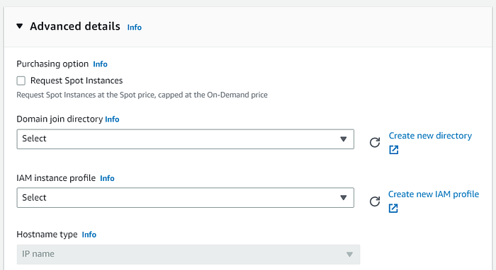This screenshot has width=496, height=270.
Task: Open Info for IAM instance profile
Action: point(107,178)
